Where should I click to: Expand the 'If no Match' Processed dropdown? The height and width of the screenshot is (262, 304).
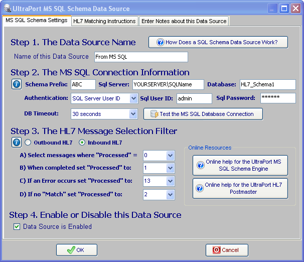pos(170,194)
